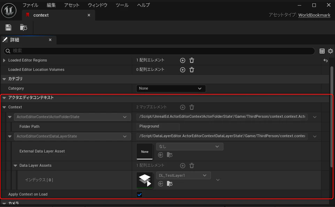Delete all Data Layer Assets elements
Screen dimensions: 335x207
click(192, 166)
